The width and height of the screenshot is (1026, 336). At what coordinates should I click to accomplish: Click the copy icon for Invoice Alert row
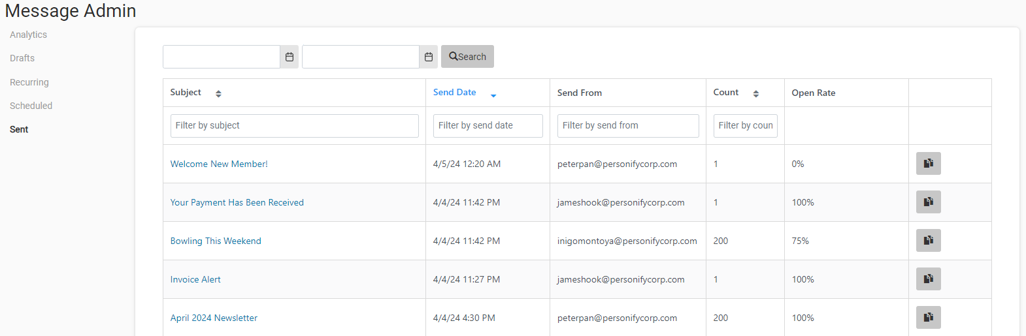tap(928, 279)
